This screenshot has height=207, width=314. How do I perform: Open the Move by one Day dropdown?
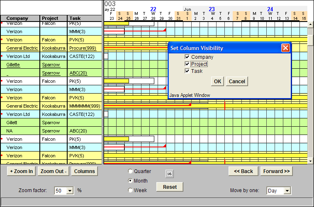click(x=287, y=190)
